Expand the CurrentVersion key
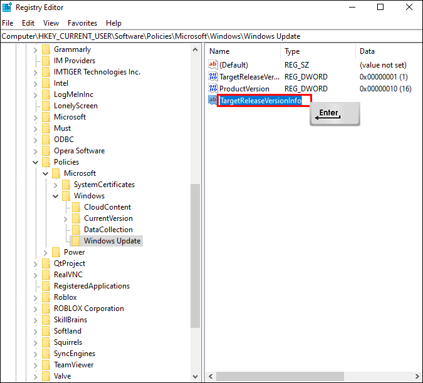423x383 pixels. (66, 219)
